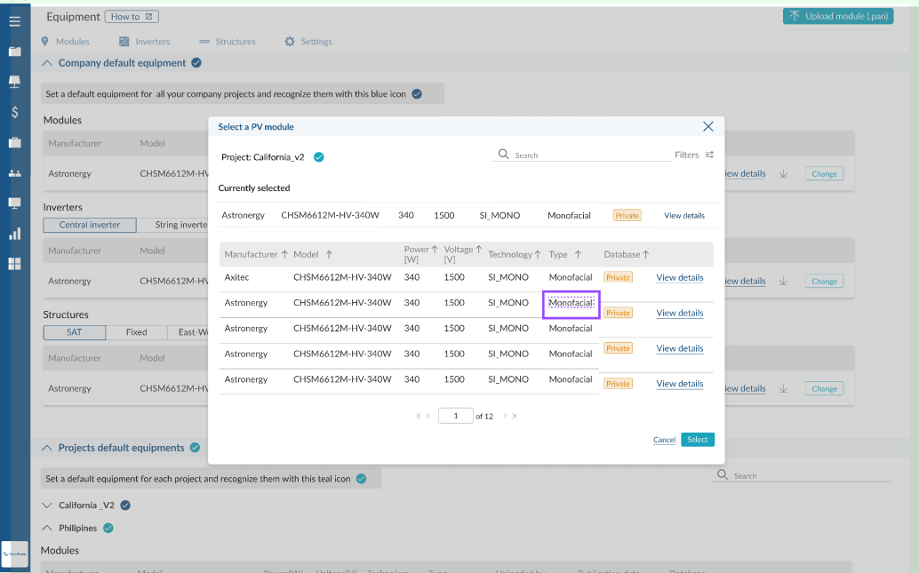
Task: Click the monitor sidebar icon
Action: point(14,203)
